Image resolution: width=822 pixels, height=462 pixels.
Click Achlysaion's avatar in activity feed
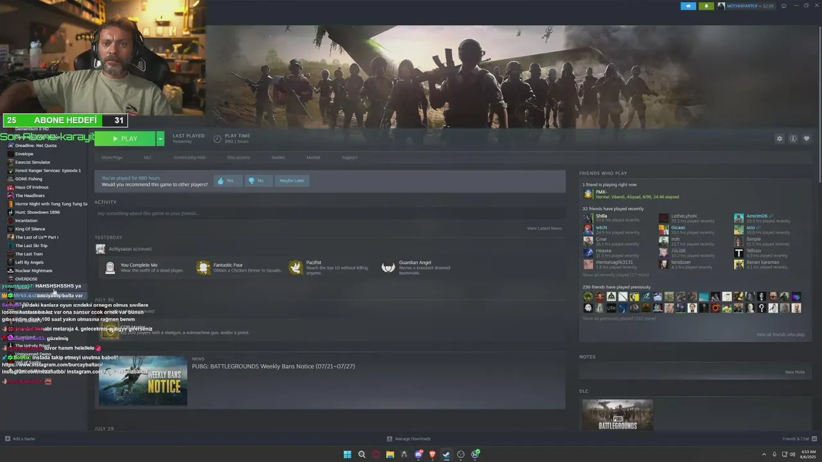[100, 249]
